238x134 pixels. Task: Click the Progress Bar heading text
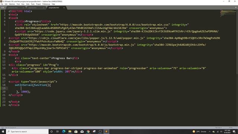pyautogui.click(x=62, y=58)
